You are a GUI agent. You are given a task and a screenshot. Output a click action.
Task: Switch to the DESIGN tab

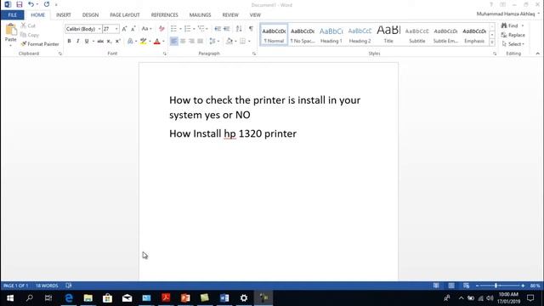pyautogui.click(x=91, y=15)
